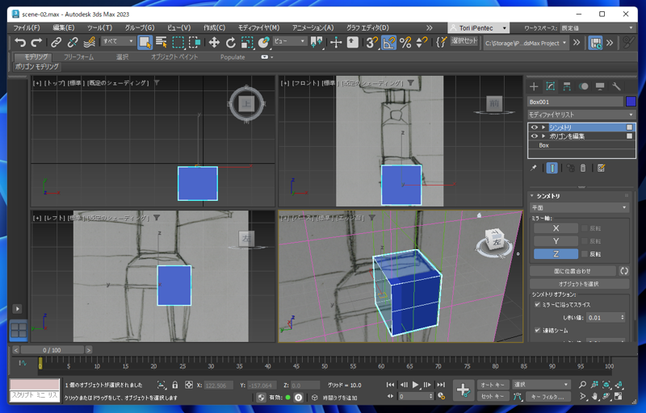Switch to the フリーフォーム ribbon tab
Viewport: 646px width, 413px height.
click(78, 56)
